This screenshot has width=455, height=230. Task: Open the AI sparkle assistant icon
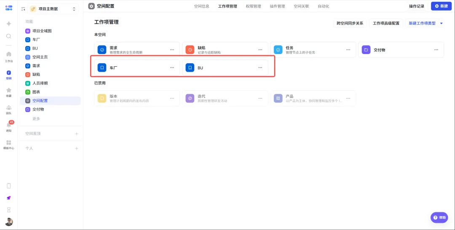pyautogui.click(x=9, y=24)
